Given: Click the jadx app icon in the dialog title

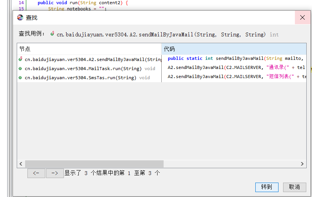Looking at the screenshot, I should tap(20, 17).
